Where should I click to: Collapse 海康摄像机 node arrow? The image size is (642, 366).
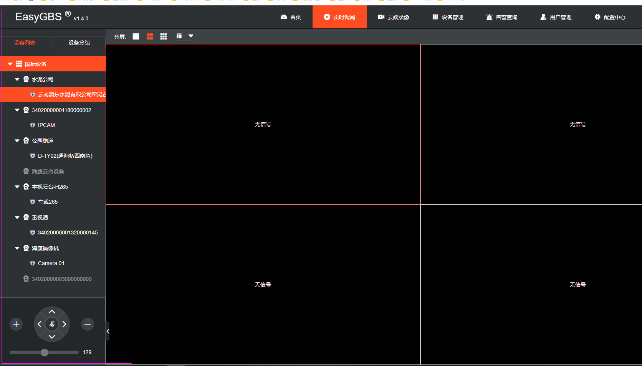(17, 248)
